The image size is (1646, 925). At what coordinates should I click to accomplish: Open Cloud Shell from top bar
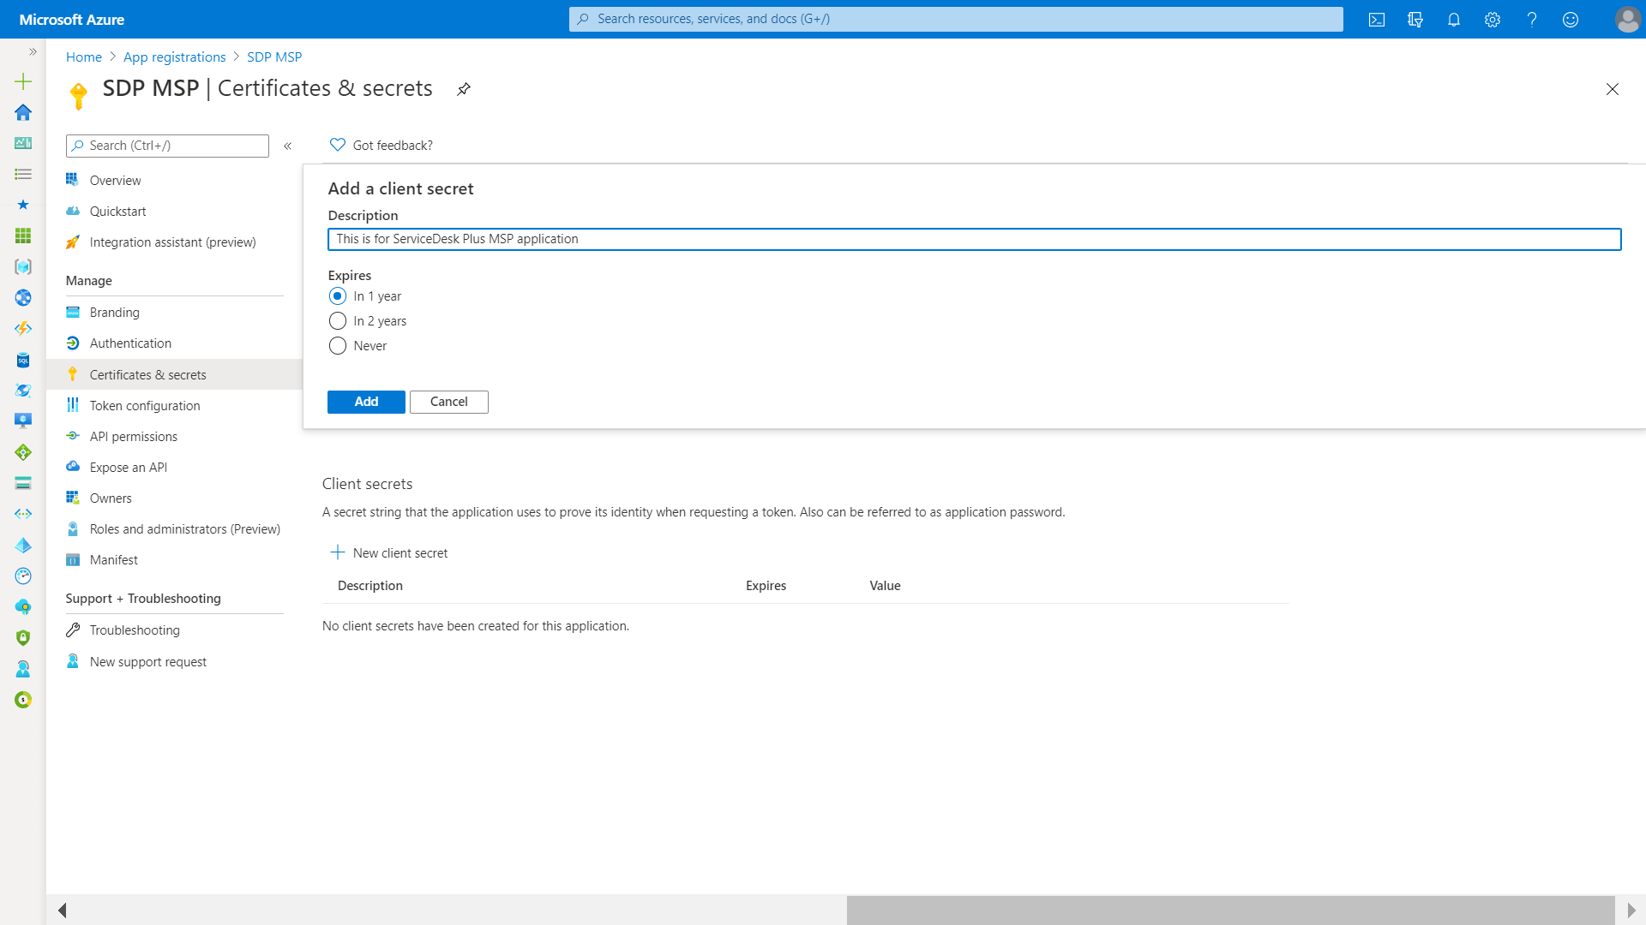pyautogui.click(x=1377, y=20)
